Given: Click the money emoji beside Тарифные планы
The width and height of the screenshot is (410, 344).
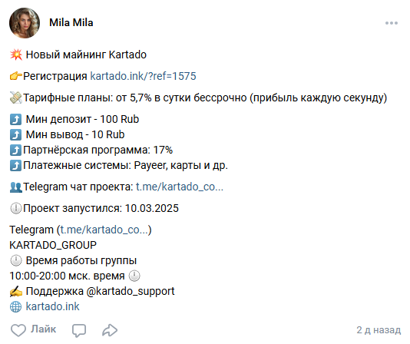Looking at the screenshot, I should 16,98.
